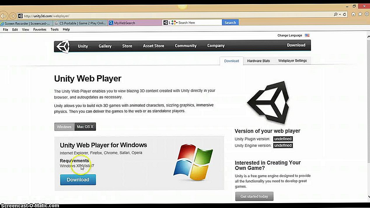Click Version of your web player heading

pos(267,131)
